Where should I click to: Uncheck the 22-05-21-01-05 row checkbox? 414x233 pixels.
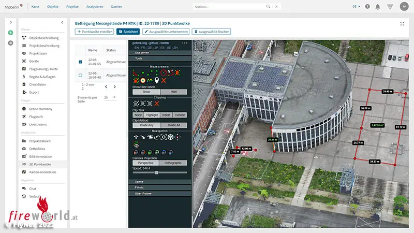point(80,62)
